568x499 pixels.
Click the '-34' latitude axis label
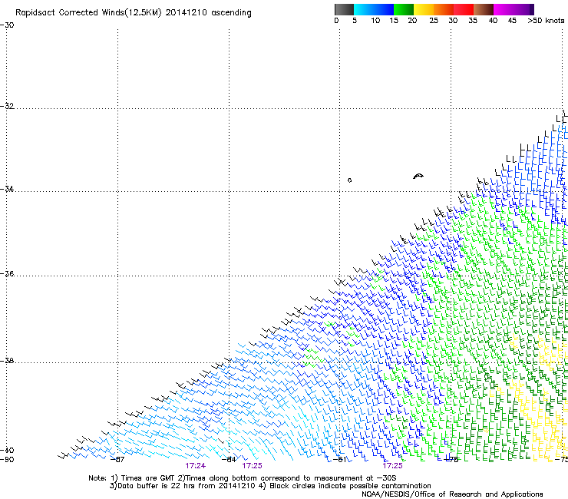8,189
